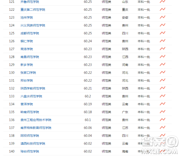Open the 贵州工程应用技术学院 link

[36, 120]
